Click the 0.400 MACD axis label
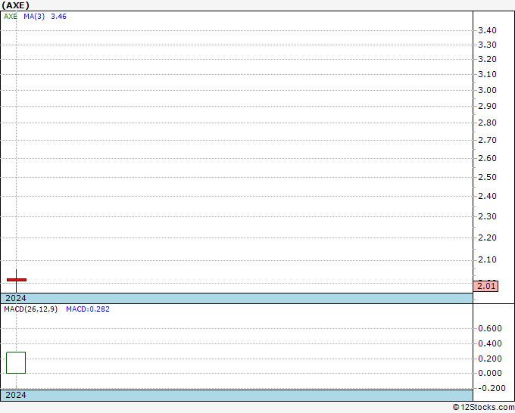 [490, 343]
